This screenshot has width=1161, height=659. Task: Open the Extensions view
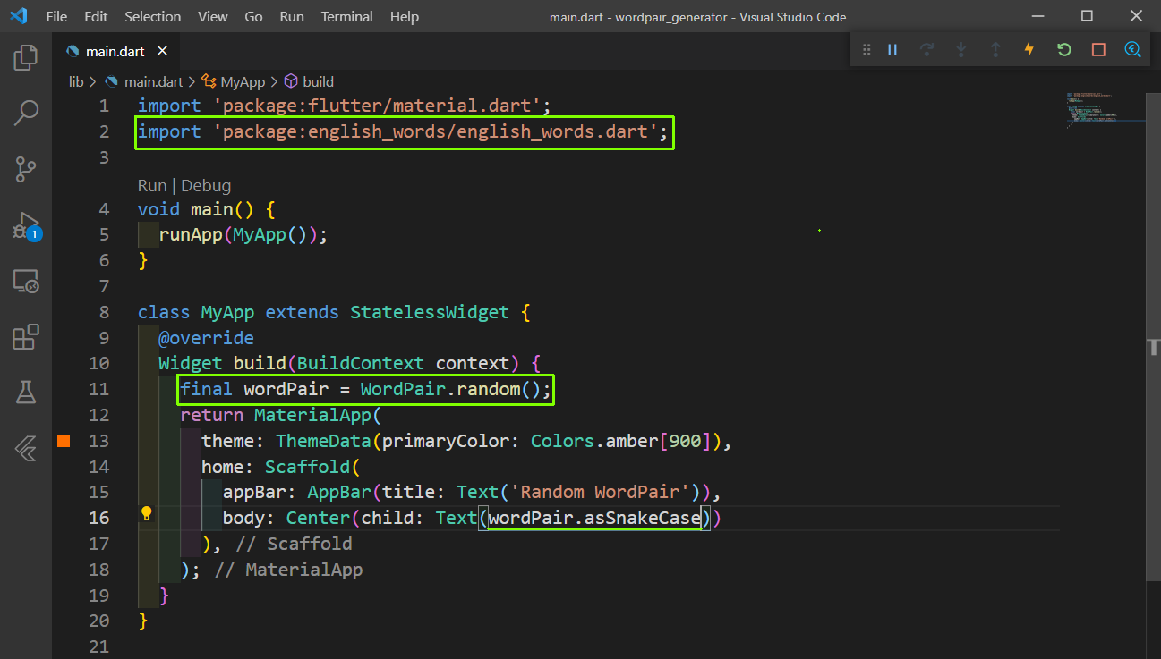[x=26, y=337]
